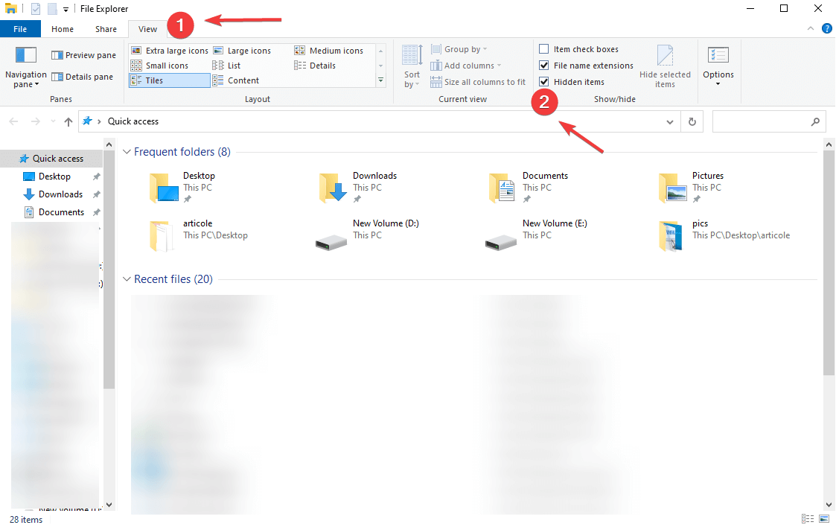Go back with the Back arrow
The width and height of the screenshot is (836, 528).
pyautogui.click(x=14, y=121)
